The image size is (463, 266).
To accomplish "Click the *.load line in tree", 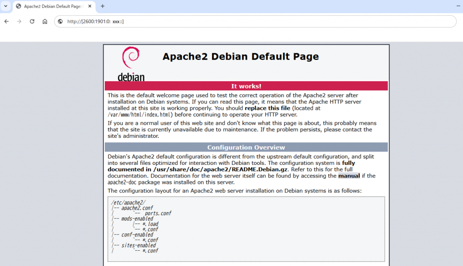I will pos(150,224).
